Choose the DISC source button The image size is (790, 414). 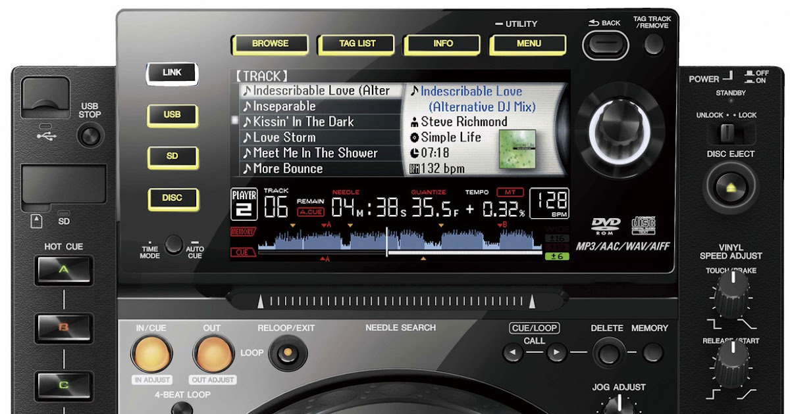172,198
